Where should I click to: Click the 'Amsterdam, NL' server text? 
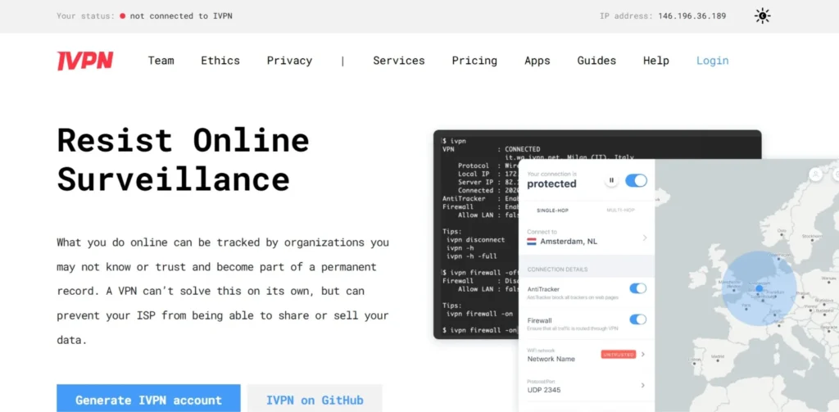[x=569, y=242]
